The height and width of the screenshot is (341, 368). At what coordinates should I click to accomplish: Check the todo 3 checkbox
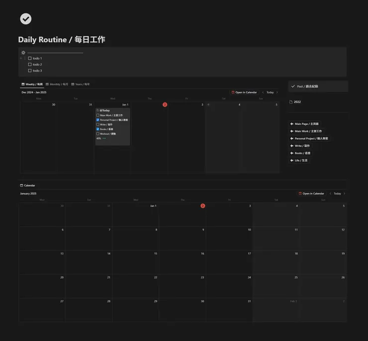pyautogui.click(x=30, y=71)
